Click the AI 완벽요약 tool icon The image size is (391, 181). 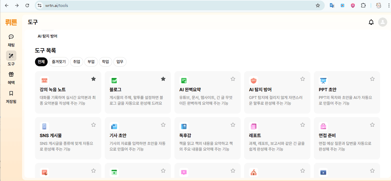184,81
